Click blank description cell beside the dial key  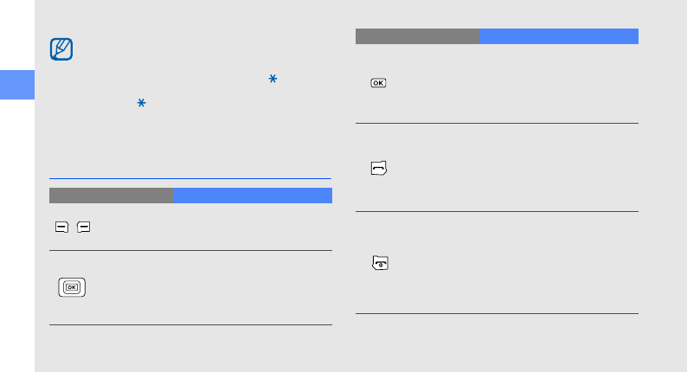click(x=558, y=169)
